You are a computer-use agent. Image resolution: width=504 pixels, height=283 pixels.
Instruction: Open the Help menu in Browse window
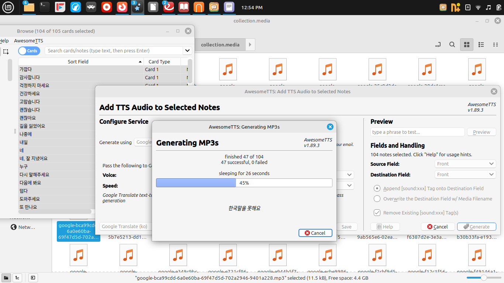coord(4,41)
